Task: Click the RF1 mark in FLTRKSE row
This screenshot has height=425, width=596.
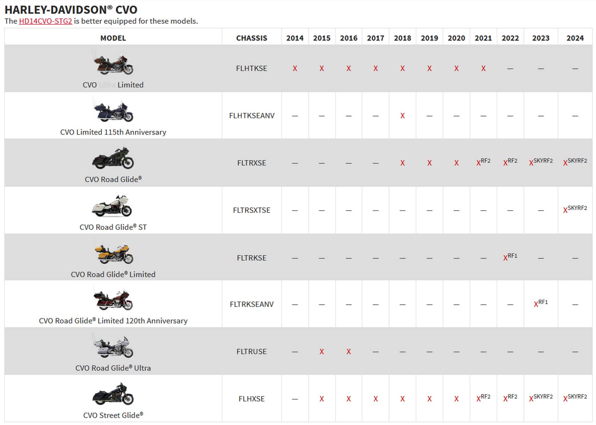Action: (510, 257)
